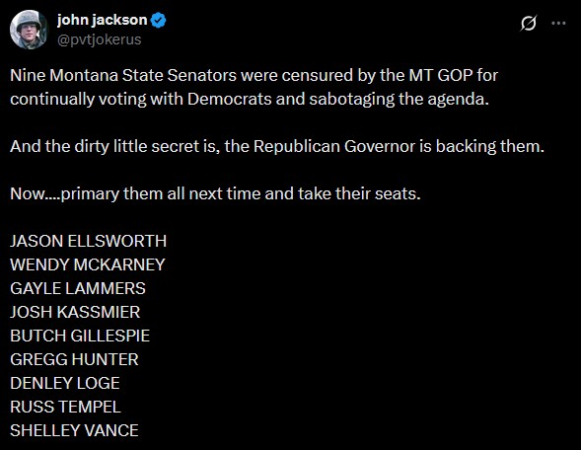Select the name JASON ELLSWORTH
The height and width of the screenshot is (450, 581).
(x=88, y=241)
